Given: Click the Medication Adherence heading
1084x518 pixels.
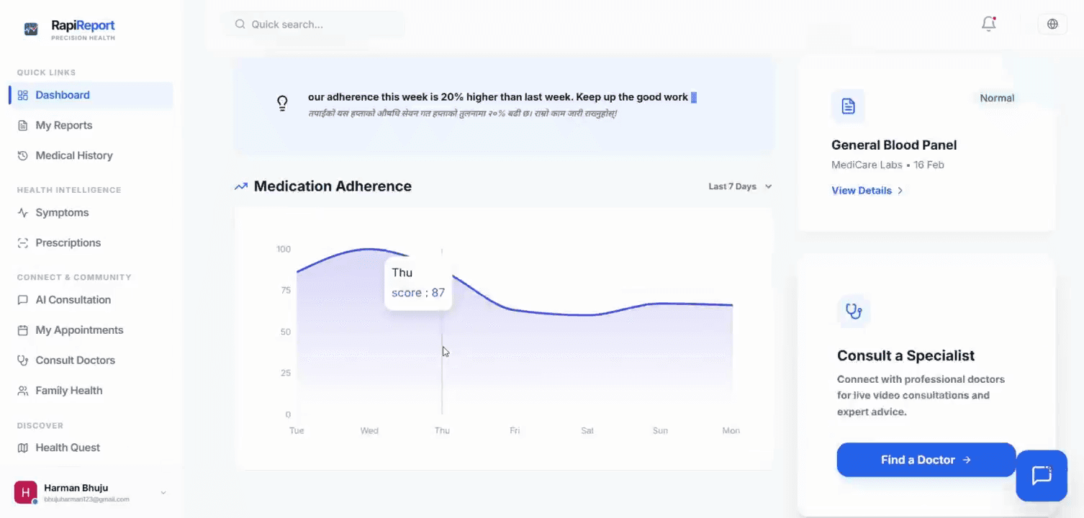Looking at the screenshot, I should point(333,186).
